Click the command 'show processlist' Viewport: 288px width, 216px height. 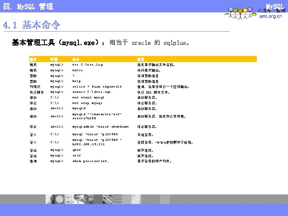(90, 161)
